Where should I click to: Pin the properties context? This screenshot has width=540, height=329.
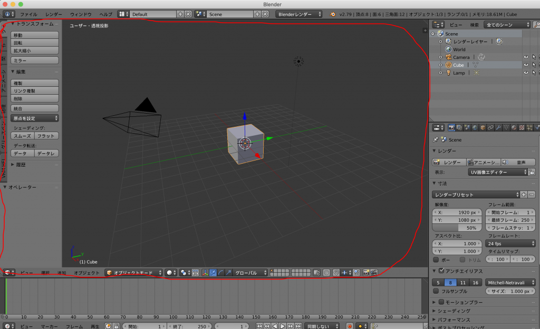(436, 139)
